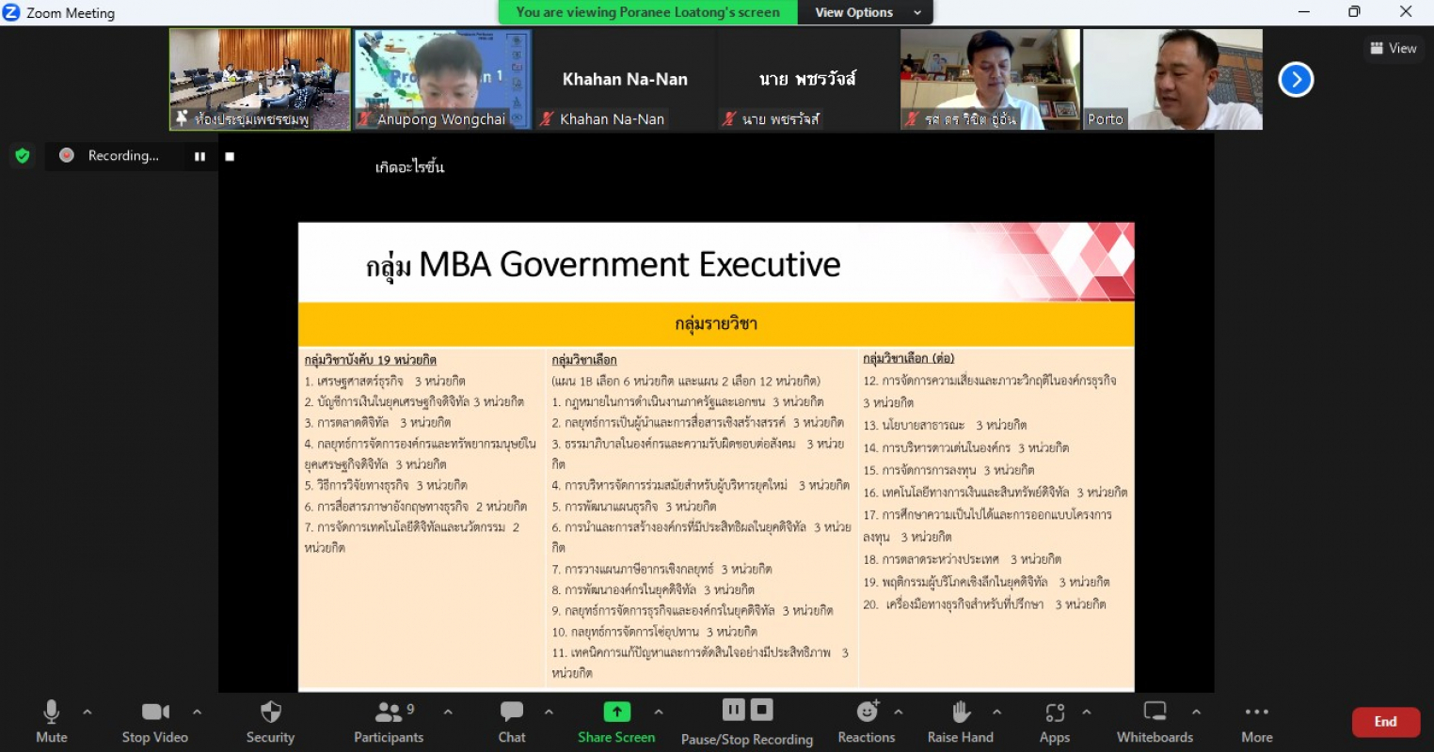This screenshot has height=752, width=1434.
Task: Click the Zoom Meeting logo in title bar
Action: pyautogui.click(x=11, y=12)
